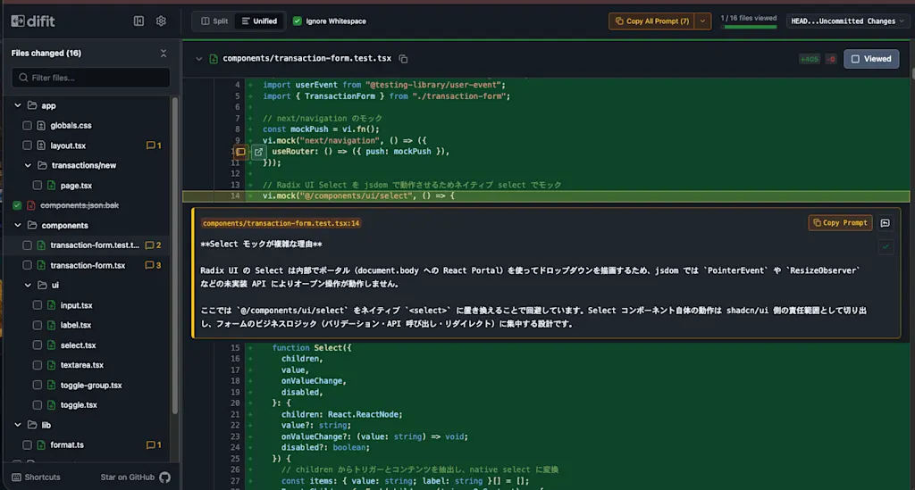
Task: Open keyboard Shortcuts
Action: 36,478
